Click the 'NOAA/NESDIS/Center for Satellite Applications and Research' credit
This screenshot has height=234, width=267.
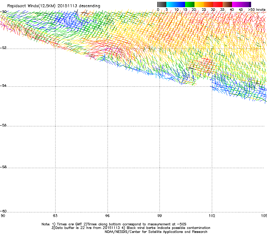pyautogui.click(x=156, y=232)
